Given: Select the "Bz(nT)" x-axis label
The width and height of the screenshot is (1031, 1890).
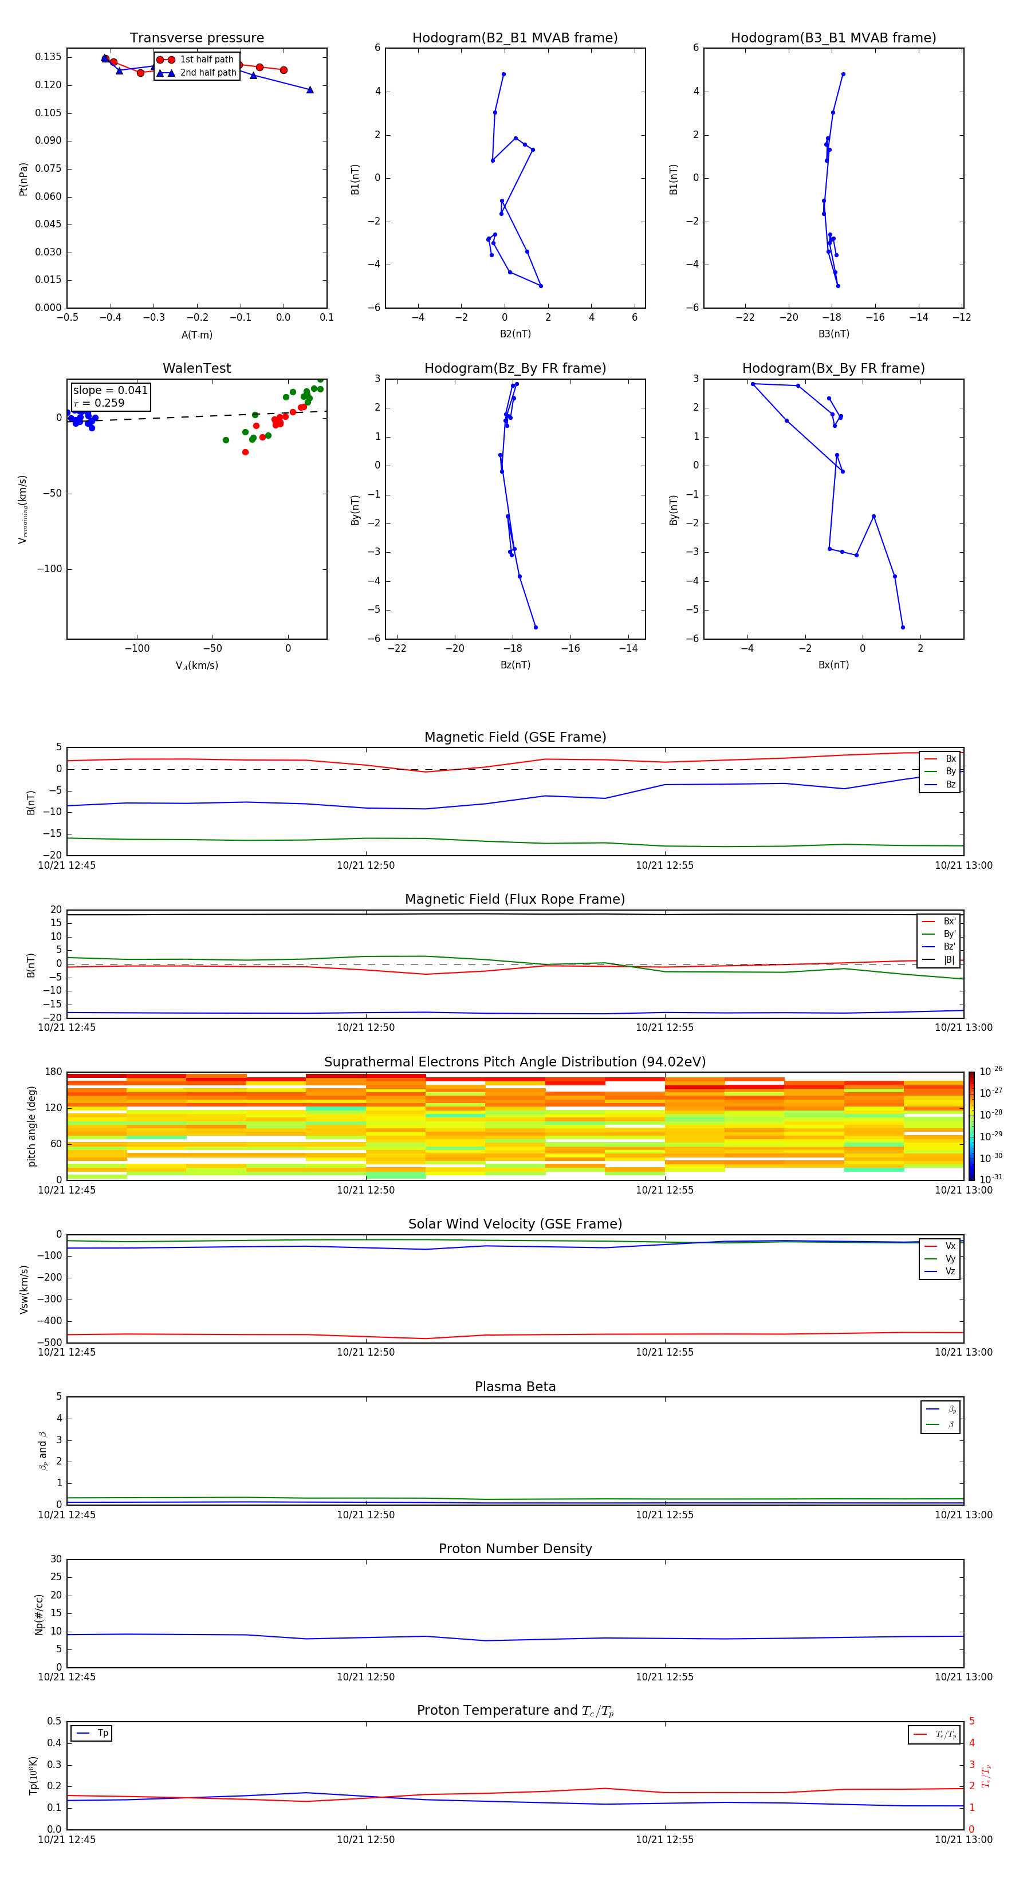Looking at the screenshot, I should click(515, 665).
